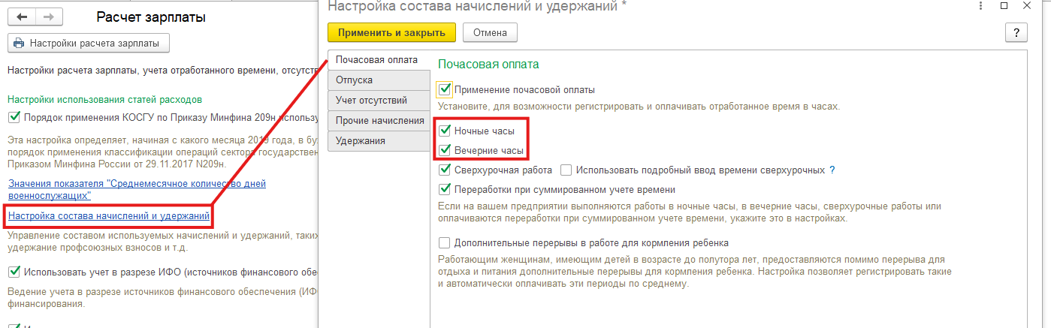The image size is (1051, 328).
Task: Open Настройка состава начислений и удержаний link
Action: 108,217
